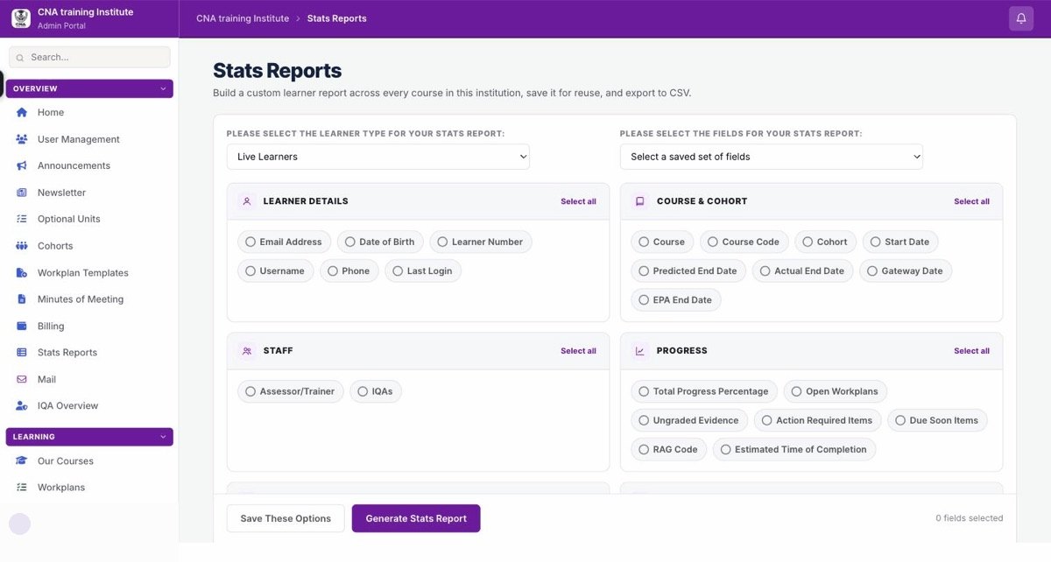1051x562 pixels.
Task: Enable the Total Progress Percentage field
Action: click(x=704, y=392)
